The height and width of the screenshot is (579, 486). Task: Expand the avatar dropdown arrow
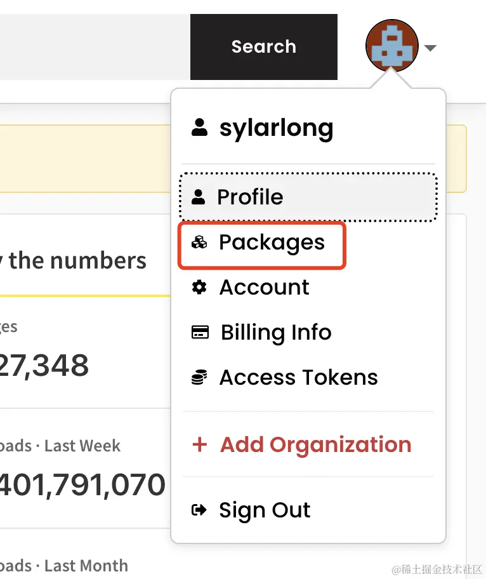[430, 48]
